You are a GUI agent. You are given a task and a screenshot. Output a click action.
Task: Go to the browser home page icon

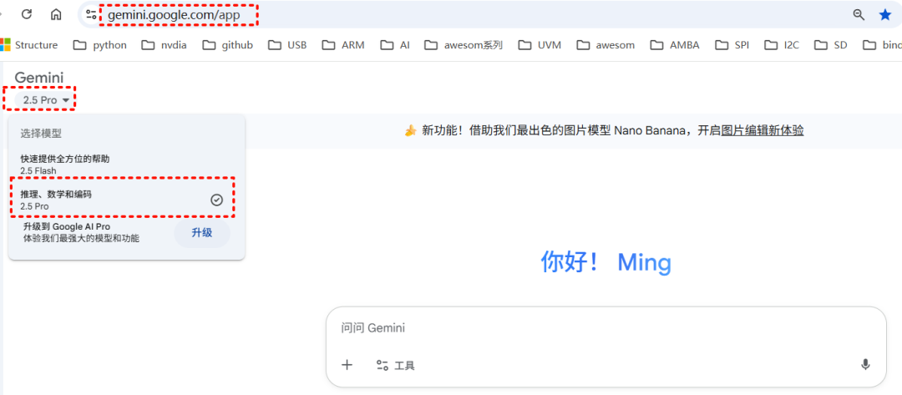click(56, 14)
